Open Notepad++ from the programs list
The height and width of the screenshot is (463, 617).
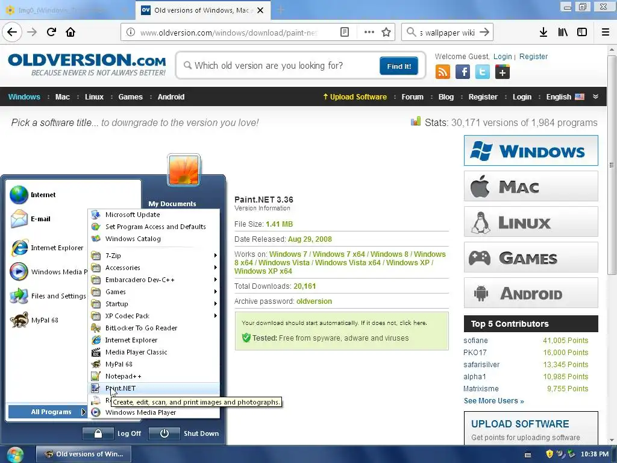pyautogui.click(x=154, y=376)
